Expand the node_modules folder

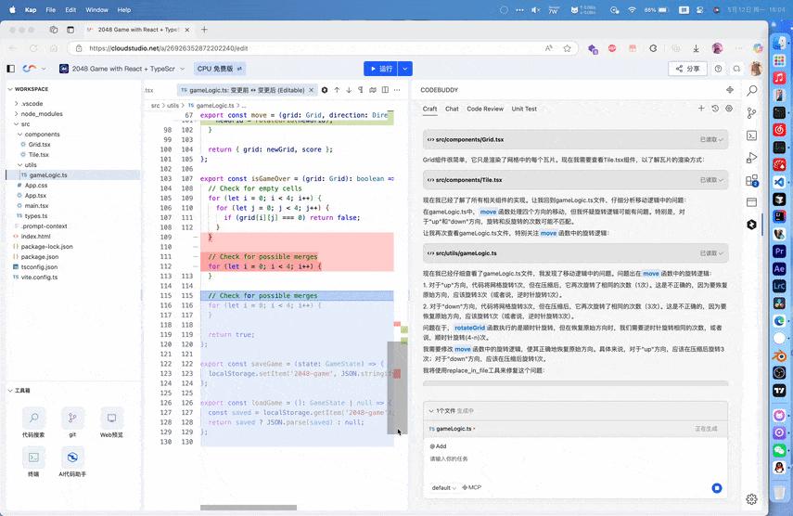click(40, 113)
